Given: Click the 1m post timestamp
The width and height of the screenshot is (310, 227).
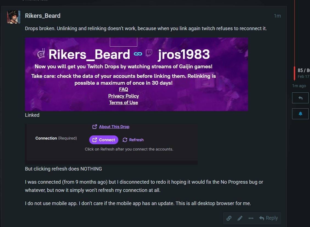Looking at the screenshot, I should 277,16.
